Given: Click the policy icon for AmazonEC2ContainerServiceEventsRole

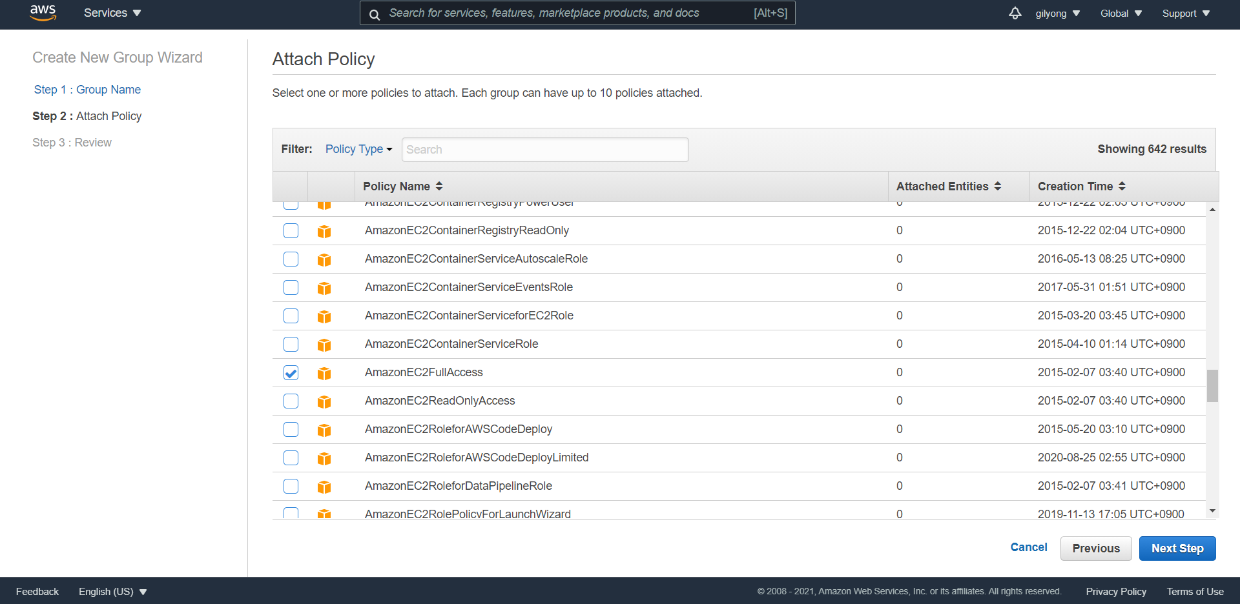Looking at the screenshot, I should coord(324,288).
